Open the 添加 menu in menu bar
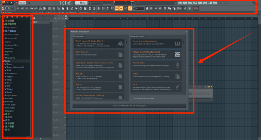Image resolution: width=261 pixels, height=140 pixels. 190,3
